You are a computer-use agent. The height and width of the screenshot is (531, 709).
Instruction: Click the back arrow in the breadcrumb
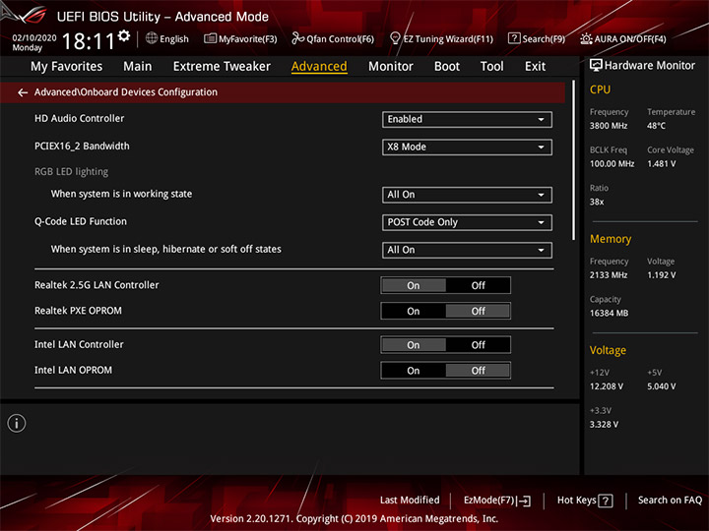click(x=23, y=92)
